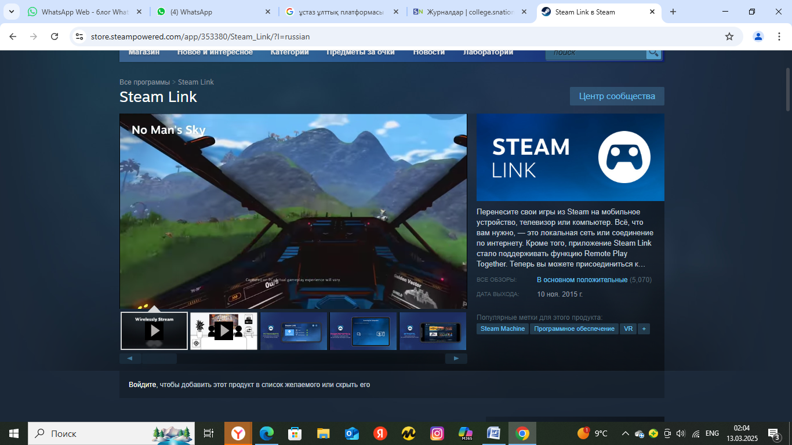Click the 'Войдите' sign-in link
This screenshot has height=445, width=792.
[x=143, y=385]
